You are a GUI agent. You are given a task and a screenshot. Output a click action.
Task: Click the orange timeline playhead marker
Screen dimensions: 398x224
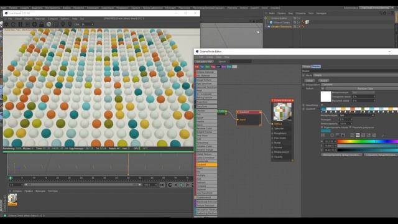tap(128, 164)
